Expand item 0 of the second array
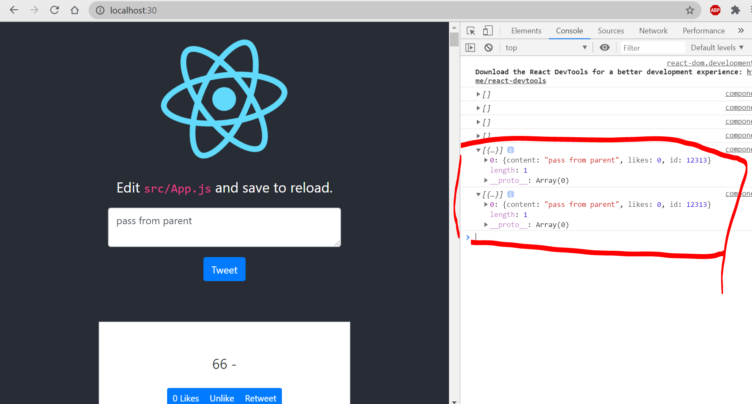The image size is (752, 404). pos(486,204)
